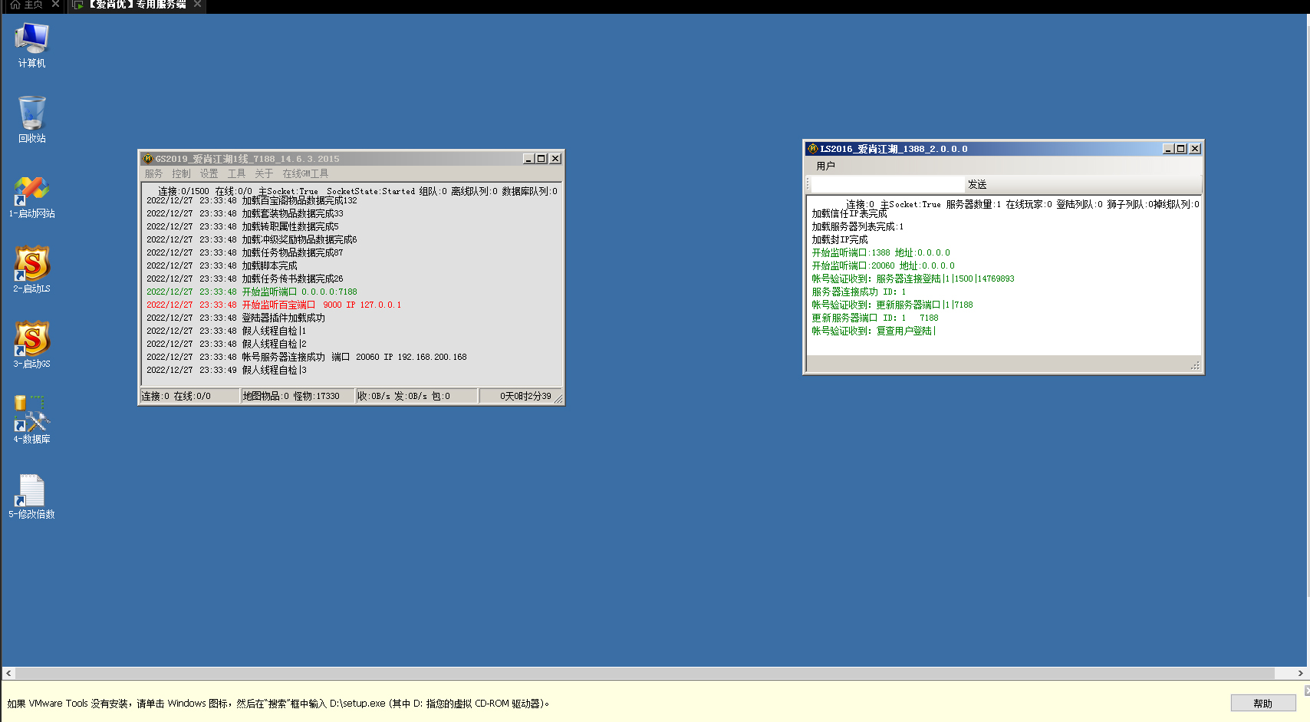Open the 服务 menu in GS window

153,174
